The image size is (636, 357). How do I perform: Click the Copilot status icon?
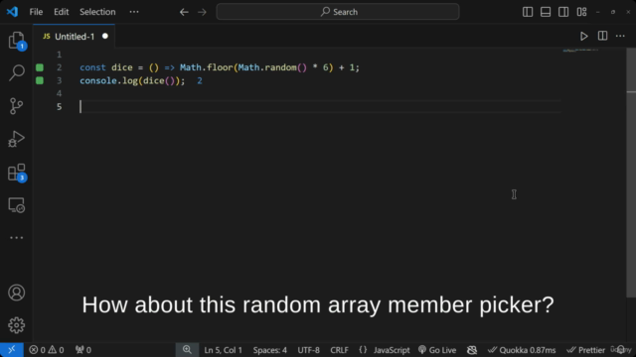tap(472, 350)
